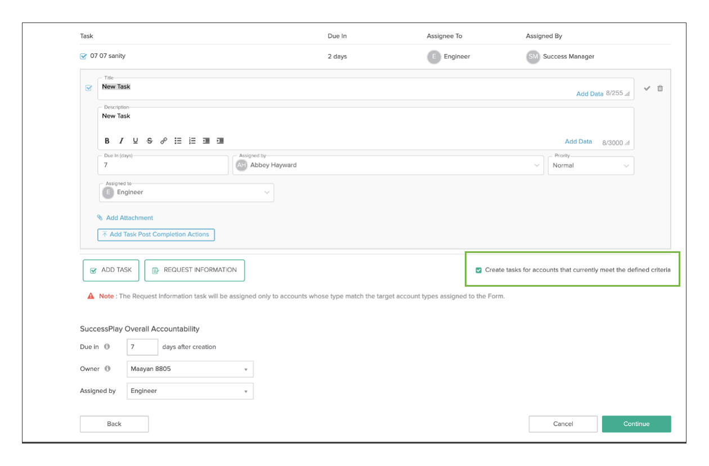The height and width of the screenshot is (466, 709).
Task: Click the ADD TASK button
Action: point(111,270)
